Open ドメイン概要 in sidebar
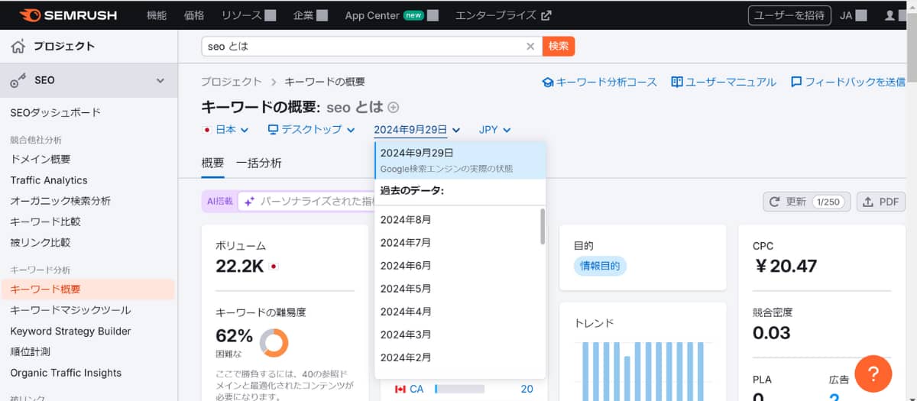 coord(40,160)
